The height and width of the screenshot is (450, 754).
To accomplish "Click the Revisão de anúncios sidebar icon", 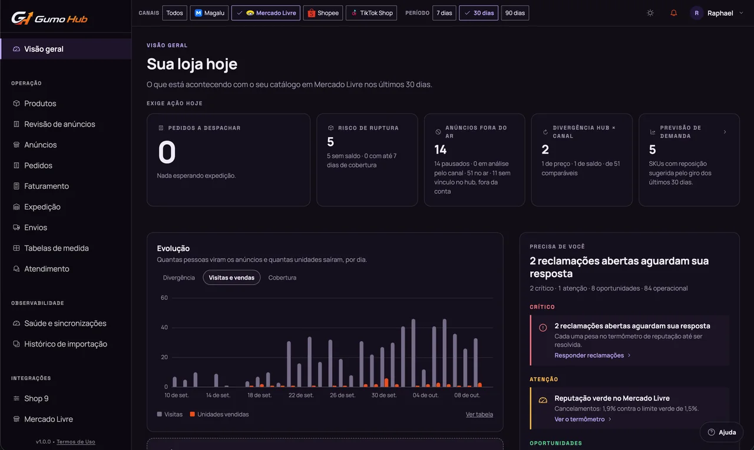I will pos(16,124).
